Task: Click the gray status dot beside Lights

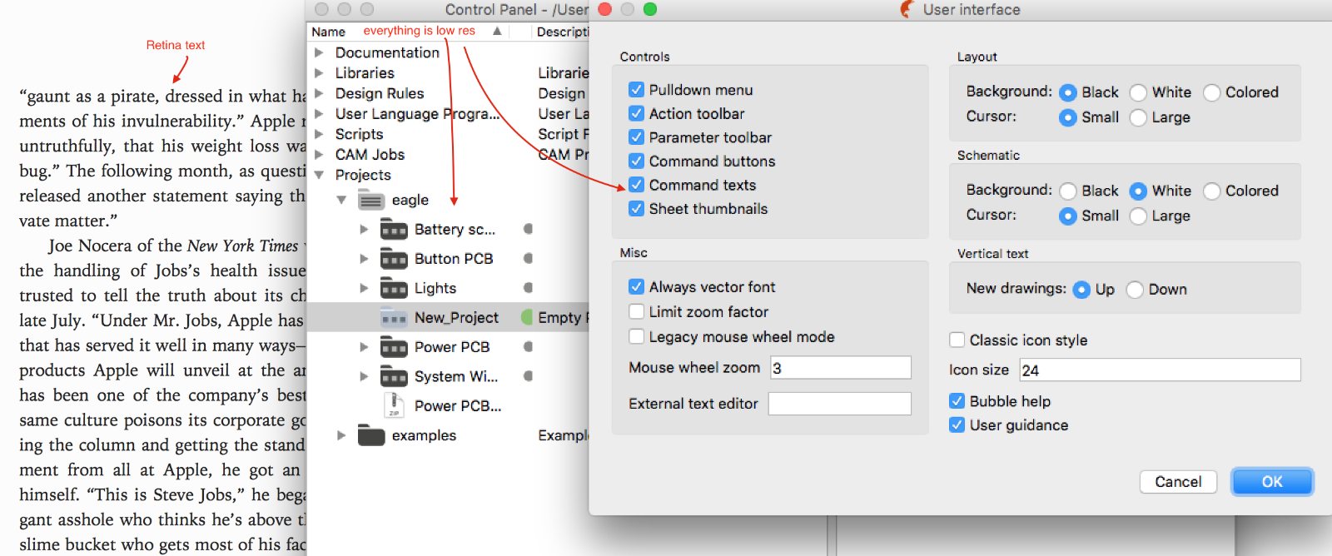Action: (528, 288)
